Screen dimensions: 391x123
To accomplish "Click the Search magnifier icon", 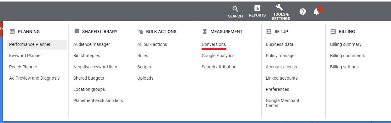I will click(x=235, y=9).
